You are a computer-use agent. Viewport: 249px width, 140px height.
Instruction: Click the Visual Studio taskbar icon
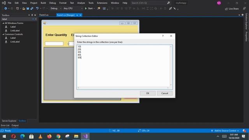click(85, 136)
